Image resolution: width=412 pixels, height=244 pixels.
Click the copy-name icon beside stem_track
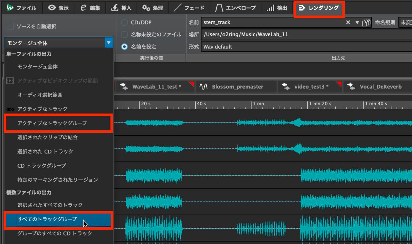pos(366,22)
